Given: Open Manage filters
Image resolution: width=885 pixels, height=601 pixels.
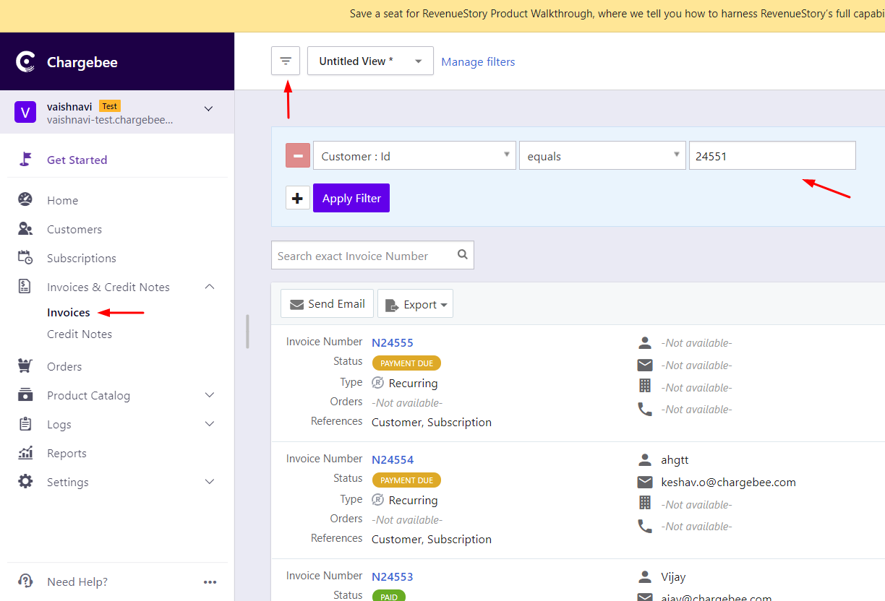Looking at the screenshot, I should pos(478,61).
